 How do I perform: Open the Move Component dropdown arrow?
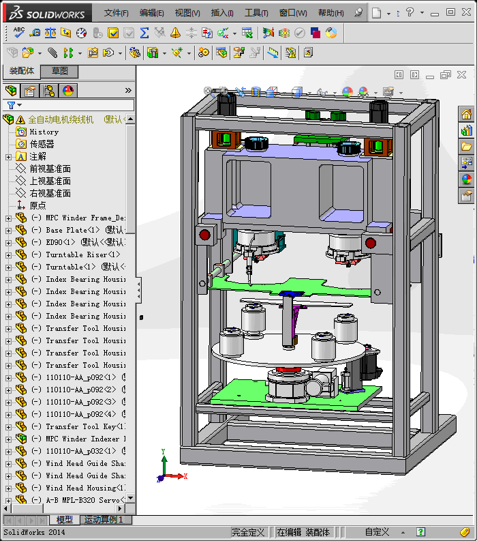click(x=120, y=53)
